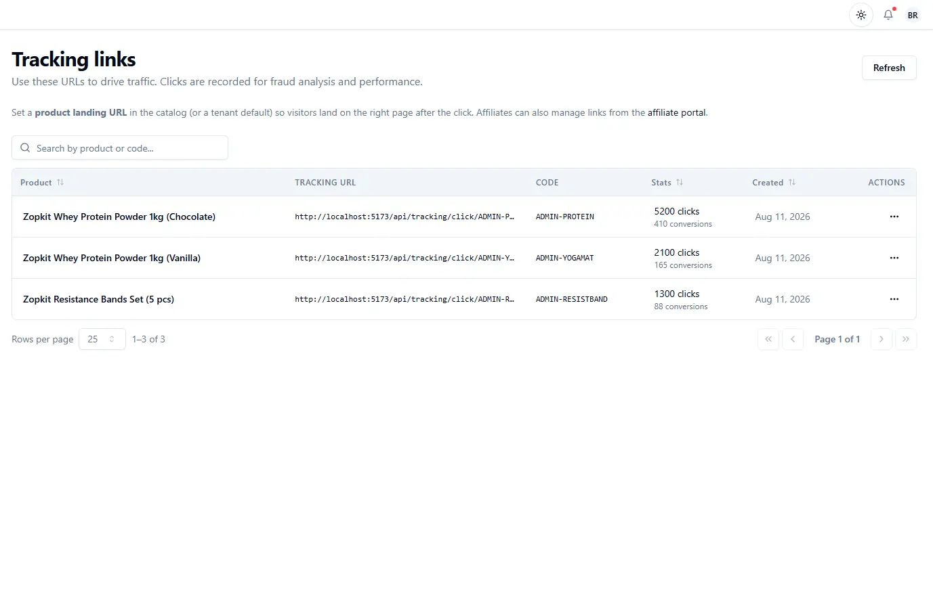933x609 pixels.
Task: Click the 88 conversions value
Action: [x=681, y=307]
